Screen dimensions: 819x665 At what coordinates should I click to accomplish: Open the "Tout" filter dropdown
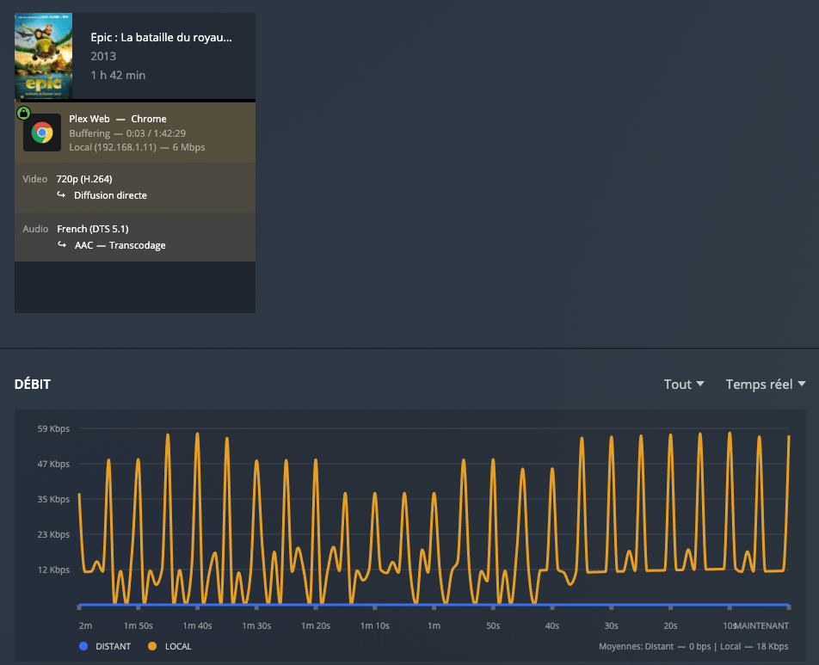pos(684,385)
